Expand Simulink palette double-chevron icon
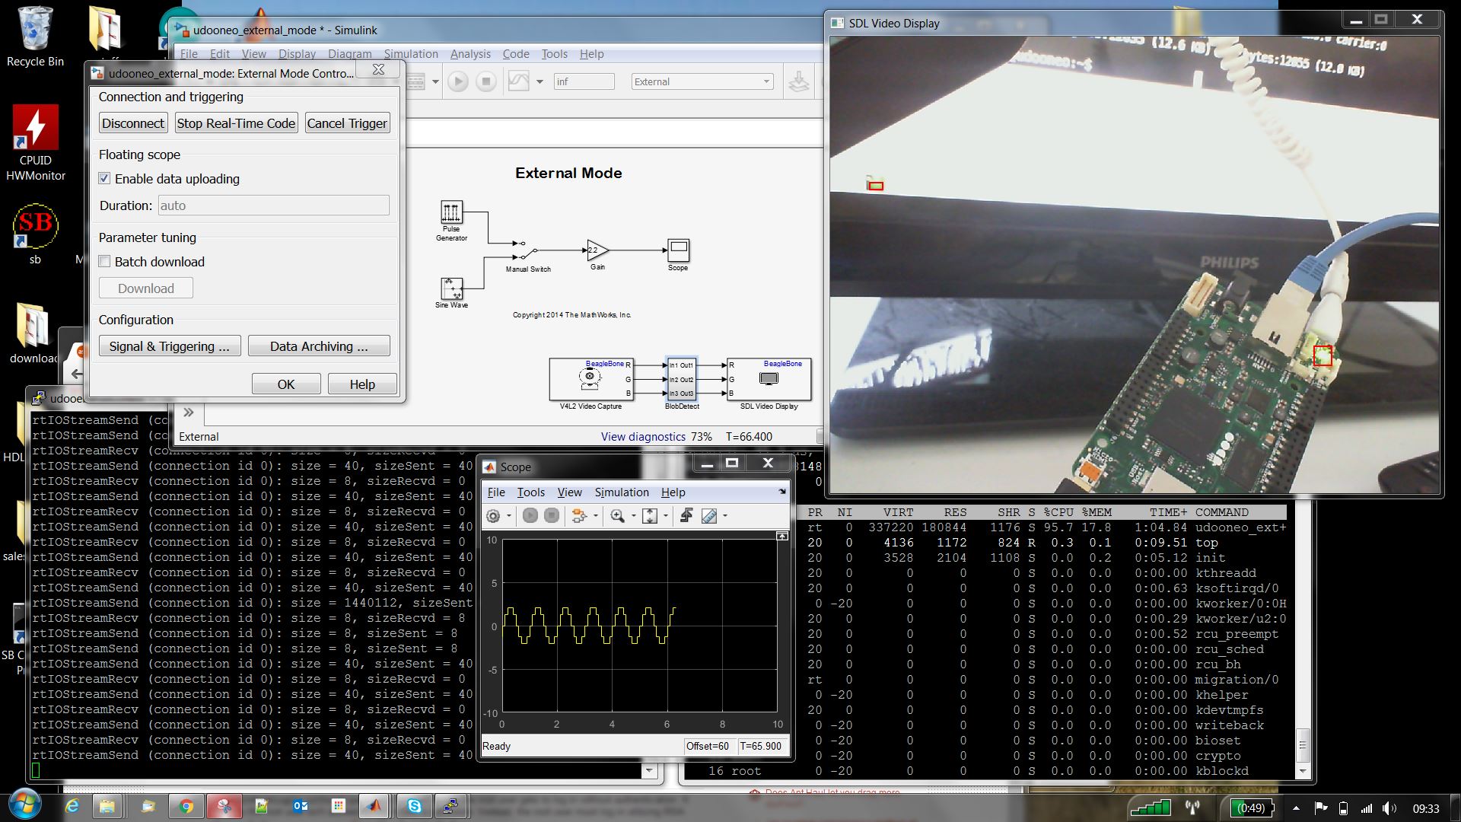 tap(189, 413)
